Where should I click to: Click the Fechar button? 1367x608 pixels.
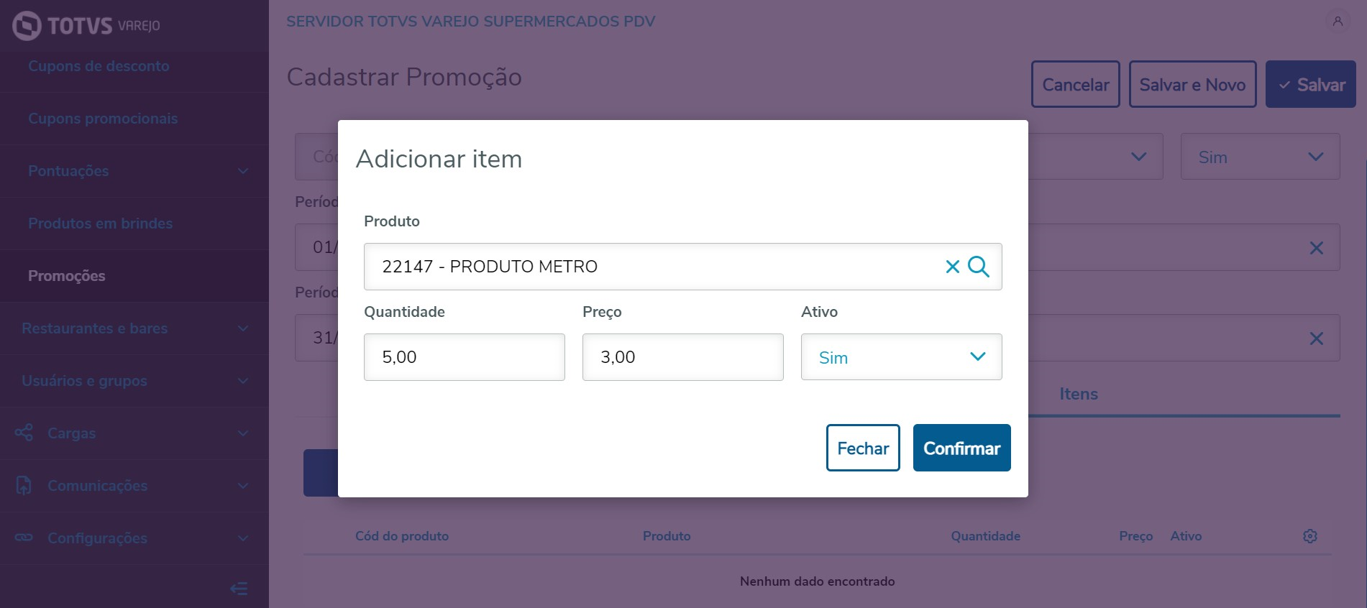click(863, 448)
